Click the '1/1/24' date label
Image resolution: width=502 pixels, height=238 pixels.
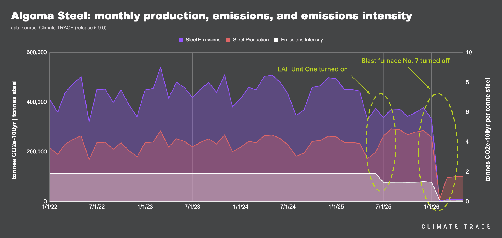point(241,207)
